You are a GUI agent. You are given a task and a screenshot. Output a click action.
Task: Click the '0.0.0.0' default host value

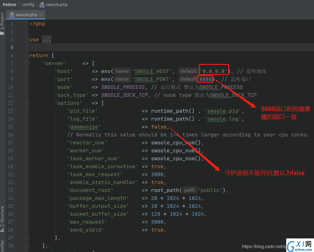click(x=213, y=71)
